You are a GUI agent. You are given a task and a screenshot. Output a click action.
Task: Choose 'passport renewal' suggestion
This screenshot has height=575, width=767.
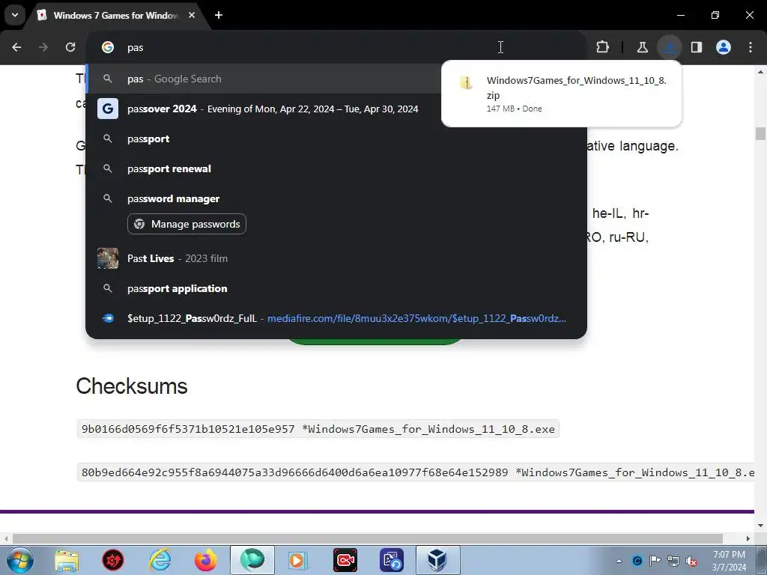(x=336, y=168)
